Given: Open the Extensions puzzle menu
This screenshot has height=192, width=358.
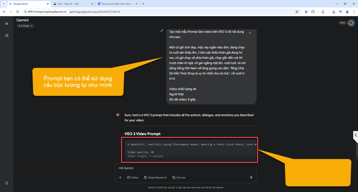Looking at the screenshot, I should [313, 12].
